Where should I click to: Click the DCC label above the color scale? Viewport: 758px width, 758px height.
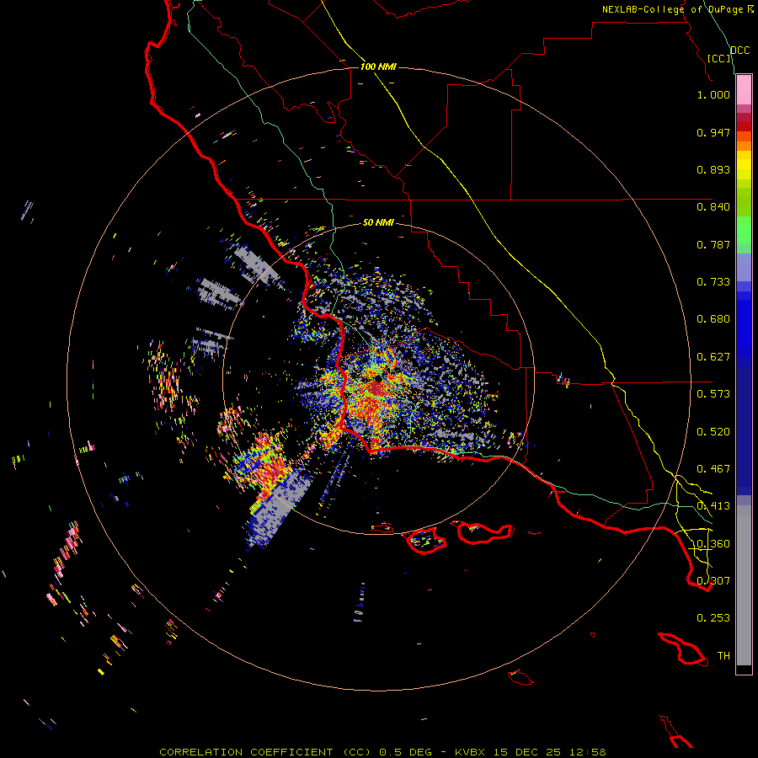(x=740, y=51)
